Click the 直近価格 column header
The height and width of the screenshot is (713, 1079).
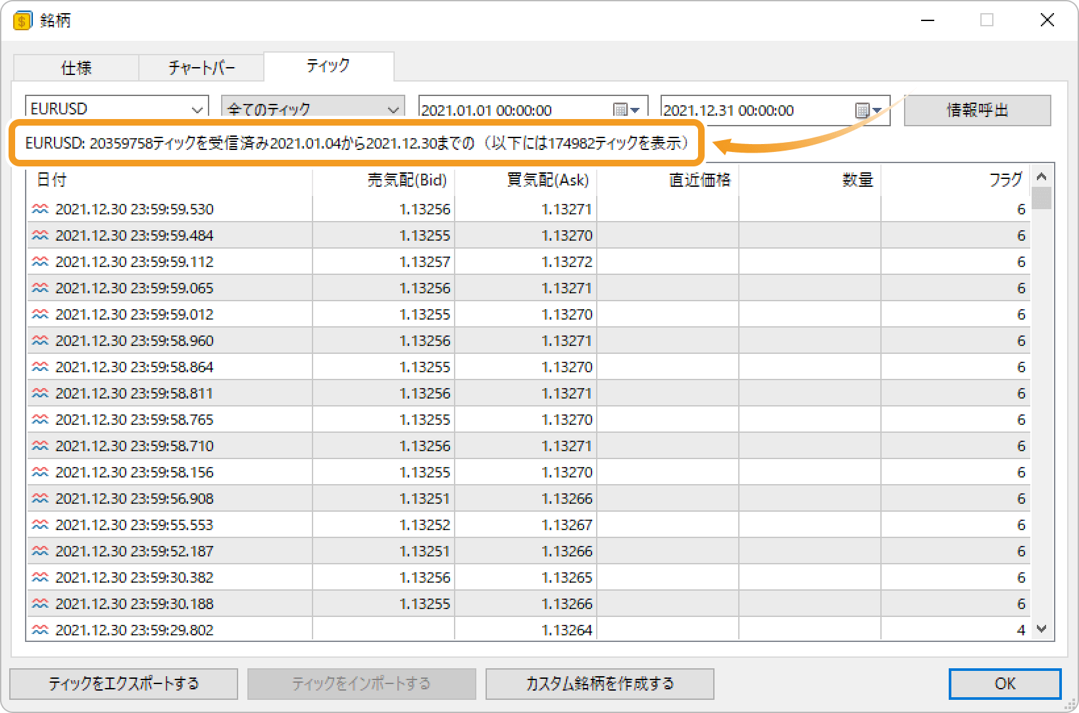668,180
